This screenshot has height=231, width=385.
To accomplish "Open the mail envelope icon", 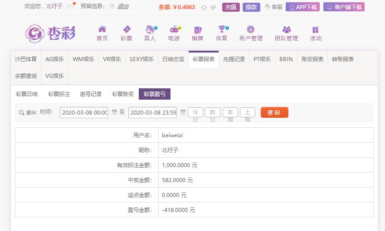I will click(x=71, y=6).
